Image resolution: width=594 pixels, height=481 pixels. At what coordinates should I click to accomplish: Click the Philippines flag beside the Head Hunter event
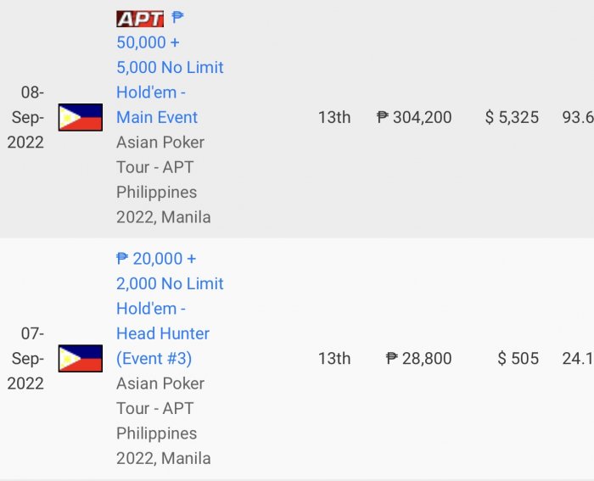[81, 359]
